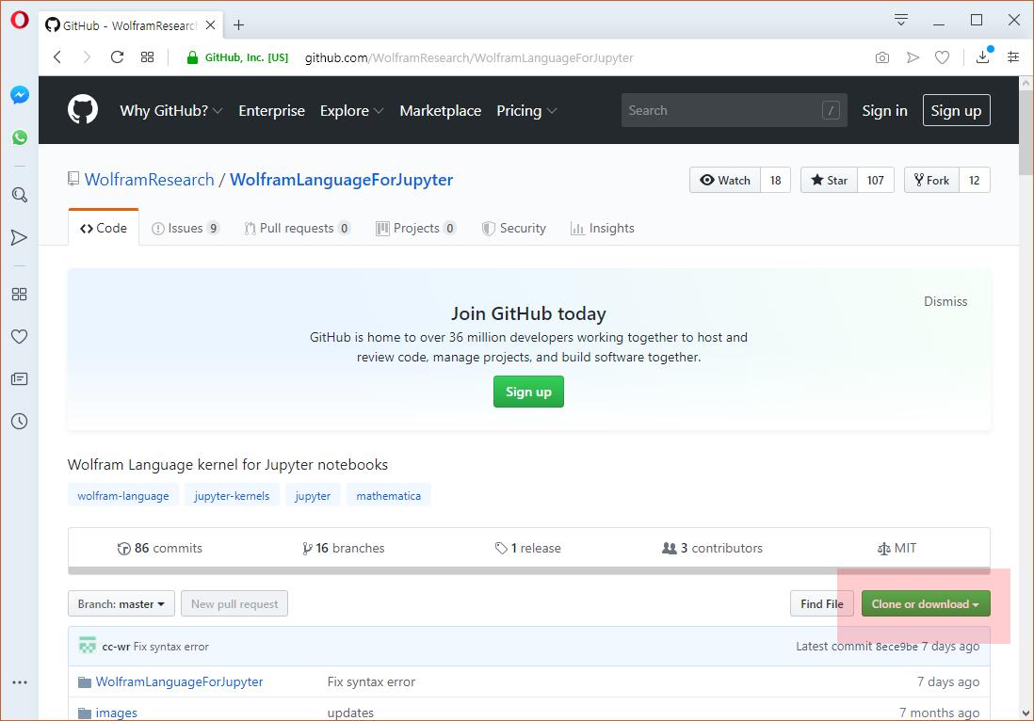Close the GitHub tab
Viewport: 1034px width, 721px height.
coord(210,25)
